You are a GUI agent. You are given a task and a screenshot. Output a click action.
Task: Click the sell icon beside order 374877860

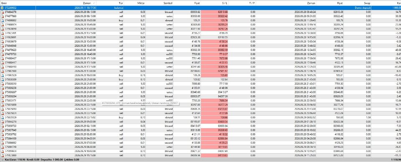[x=3, y=16]
